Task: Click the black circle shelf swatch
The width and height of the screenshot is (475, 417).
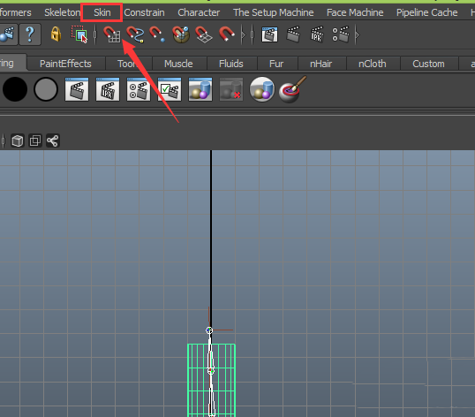Action: click(15, 89)
